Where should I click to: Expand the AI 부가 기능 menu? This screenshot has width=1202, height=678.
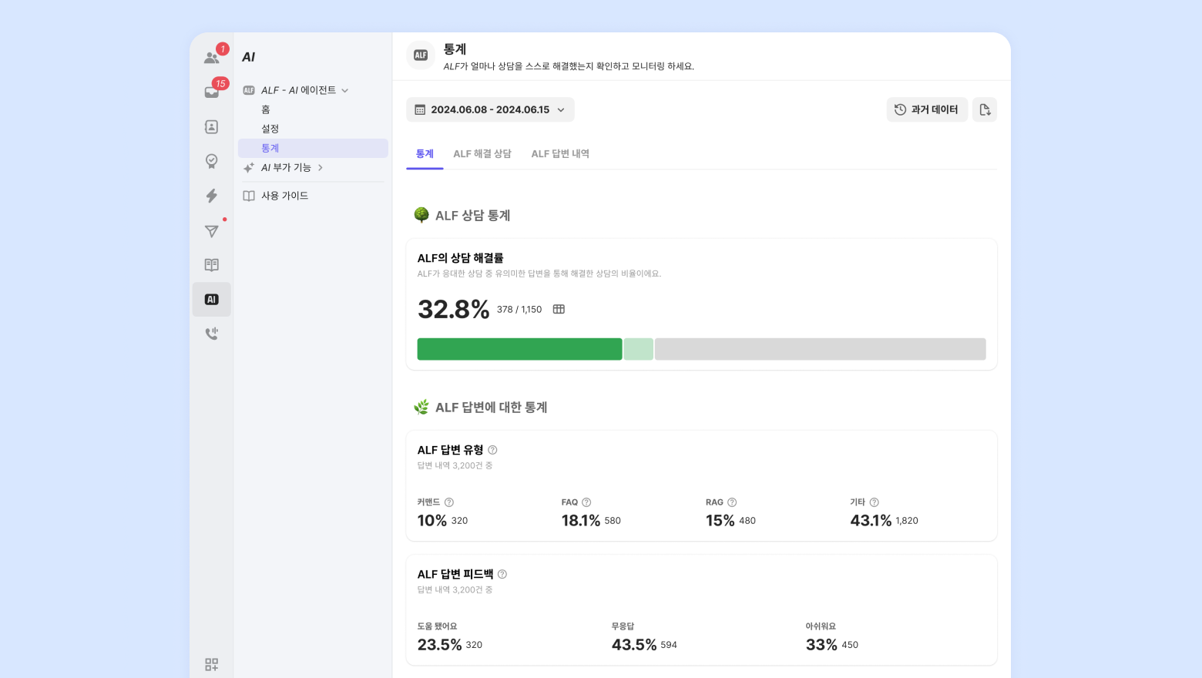(x=321, y=167)
